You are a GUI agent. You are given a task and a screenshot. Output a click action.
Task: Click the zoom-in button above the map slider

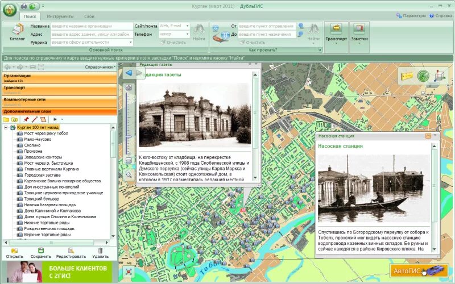[x=129, y=87]
